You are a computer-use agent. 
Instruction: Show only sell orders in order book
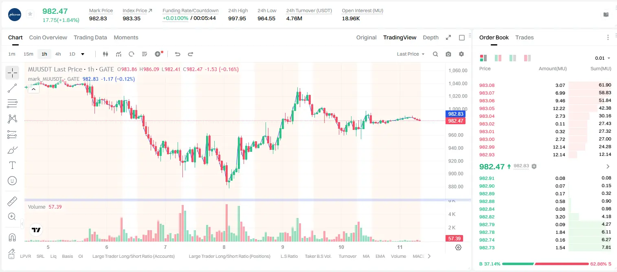(527, 58)
